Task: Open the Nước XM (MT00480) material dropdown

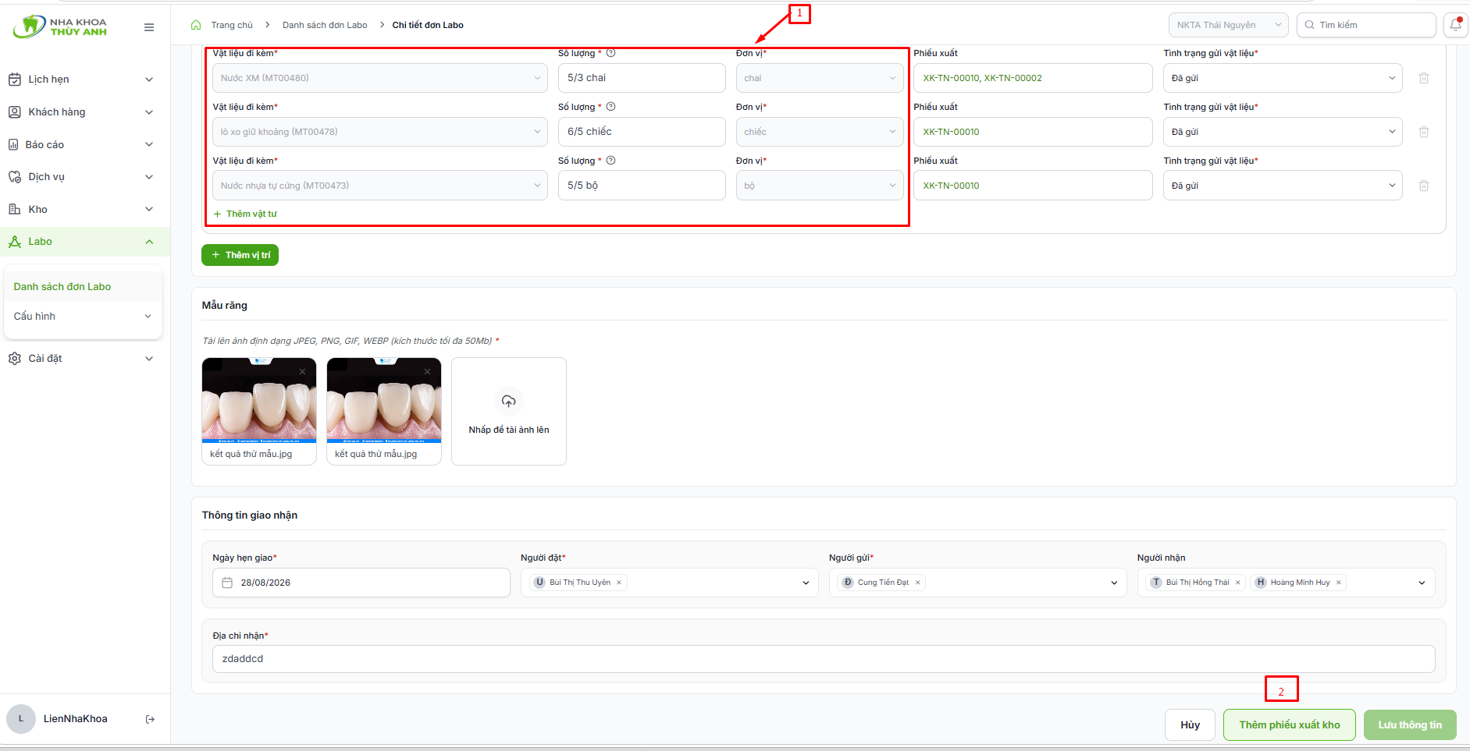Action: point(380,78)
